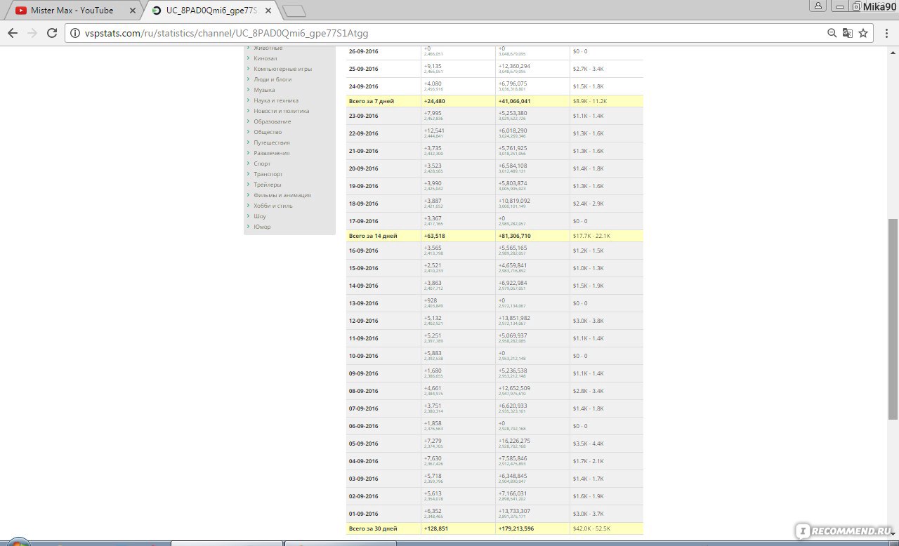Click the +12,541 subscribers value for 22-09-2016

click(435, 131)
